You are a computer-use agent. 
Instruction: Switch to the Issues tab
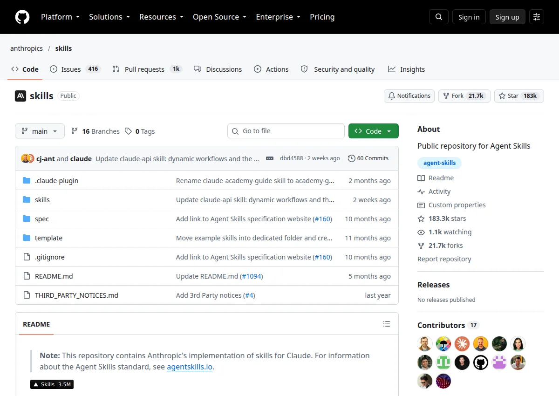pyautogui.click(x=75, y=69)
